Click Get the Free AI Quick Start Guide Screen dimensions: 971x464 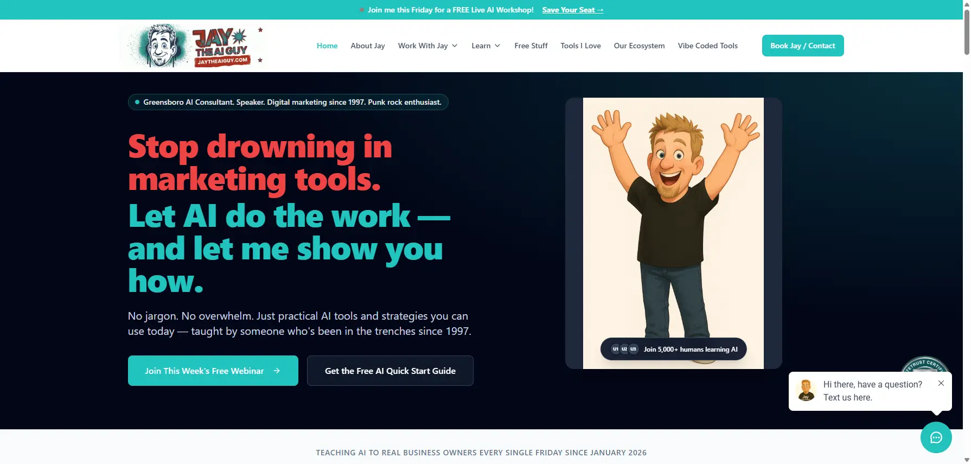click(390, 371)
